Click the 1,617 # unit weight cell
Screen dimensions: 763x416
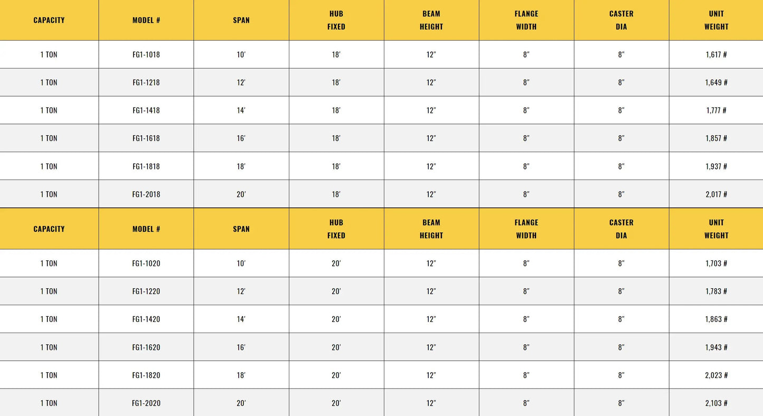tap(717, 54)
